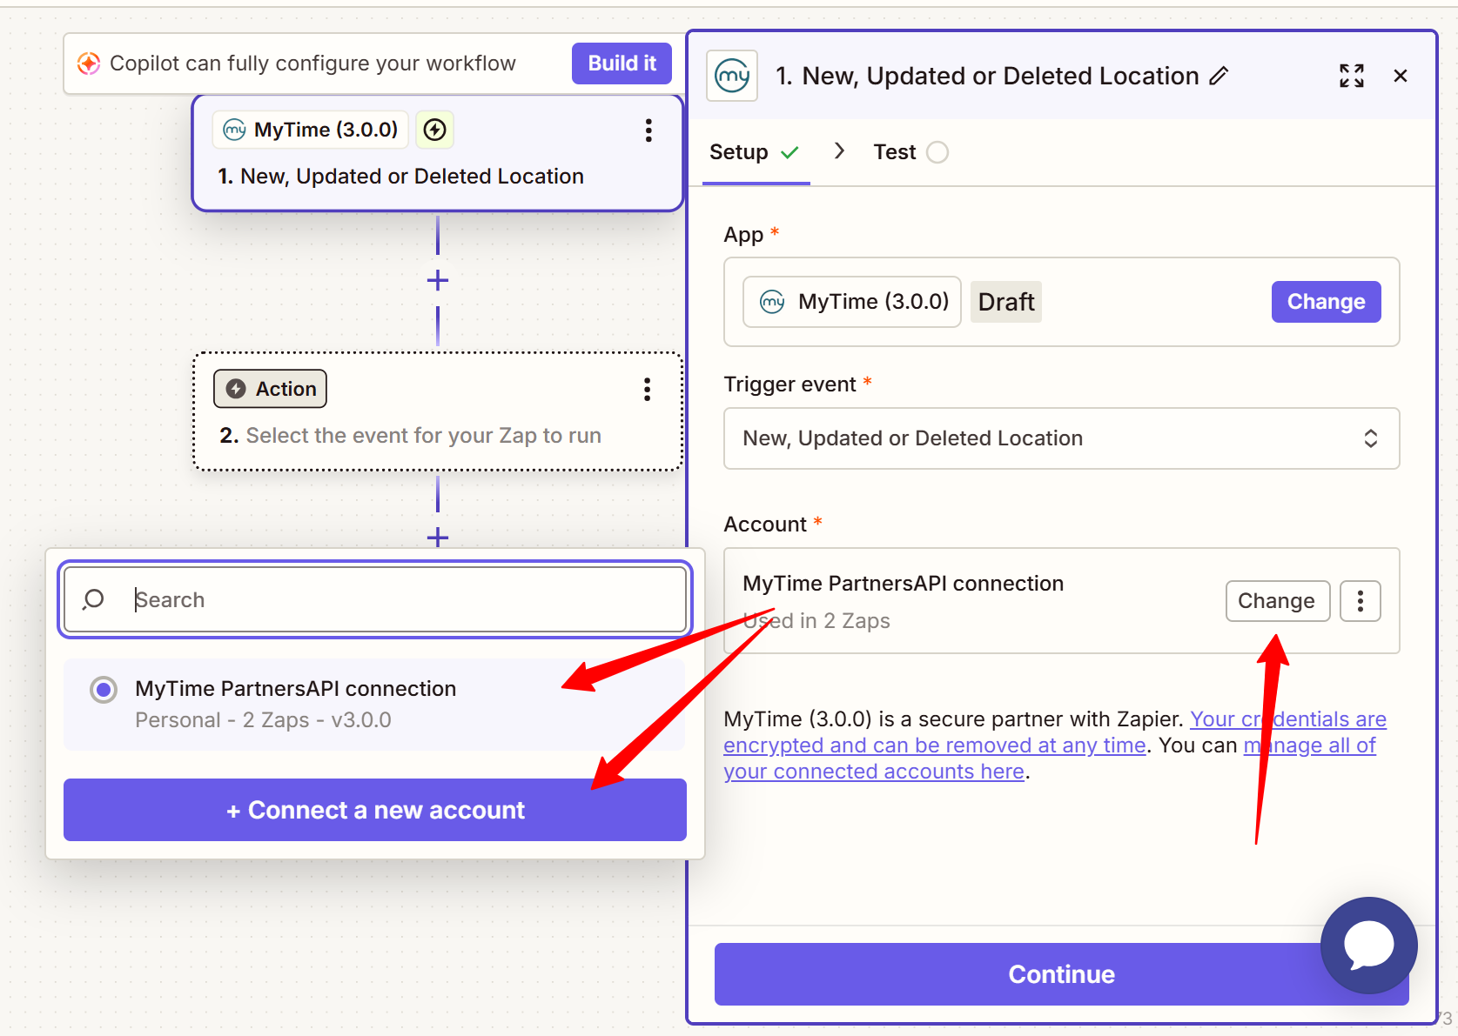Click the Build it button
The height and width of the screenshot is (1036, 1458).
pos(621,63)
